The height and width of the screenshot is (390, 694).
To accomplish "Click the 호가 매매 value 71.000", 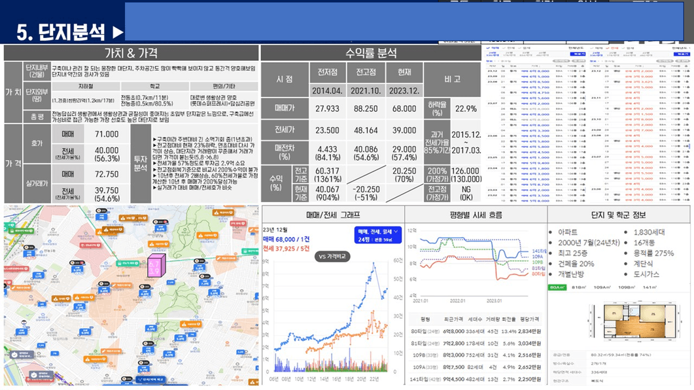I will [107, 134].
